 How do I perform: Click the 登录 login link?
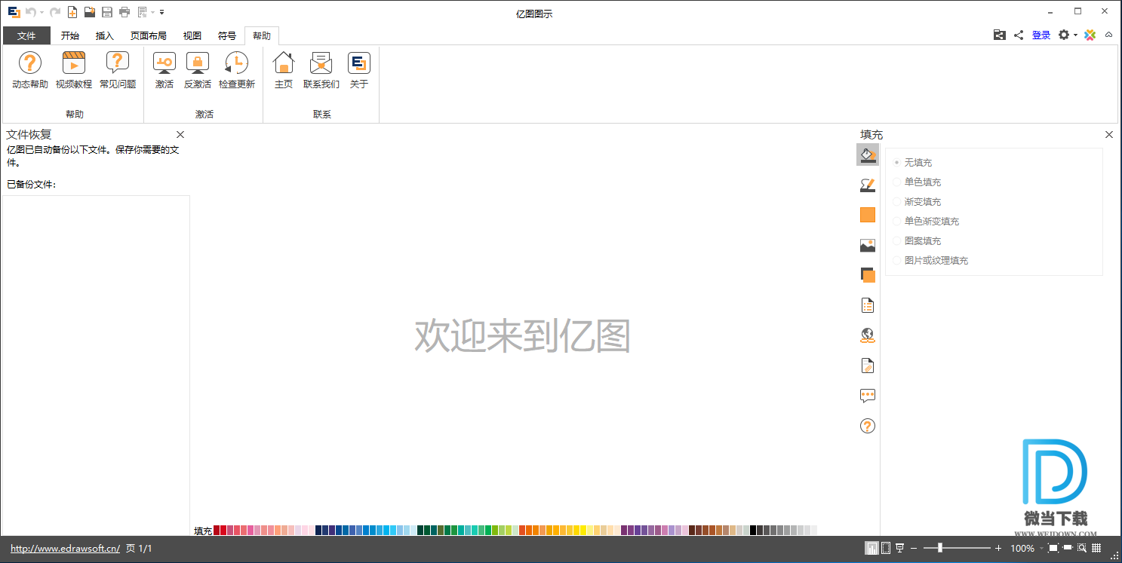tap(1041, 35)
